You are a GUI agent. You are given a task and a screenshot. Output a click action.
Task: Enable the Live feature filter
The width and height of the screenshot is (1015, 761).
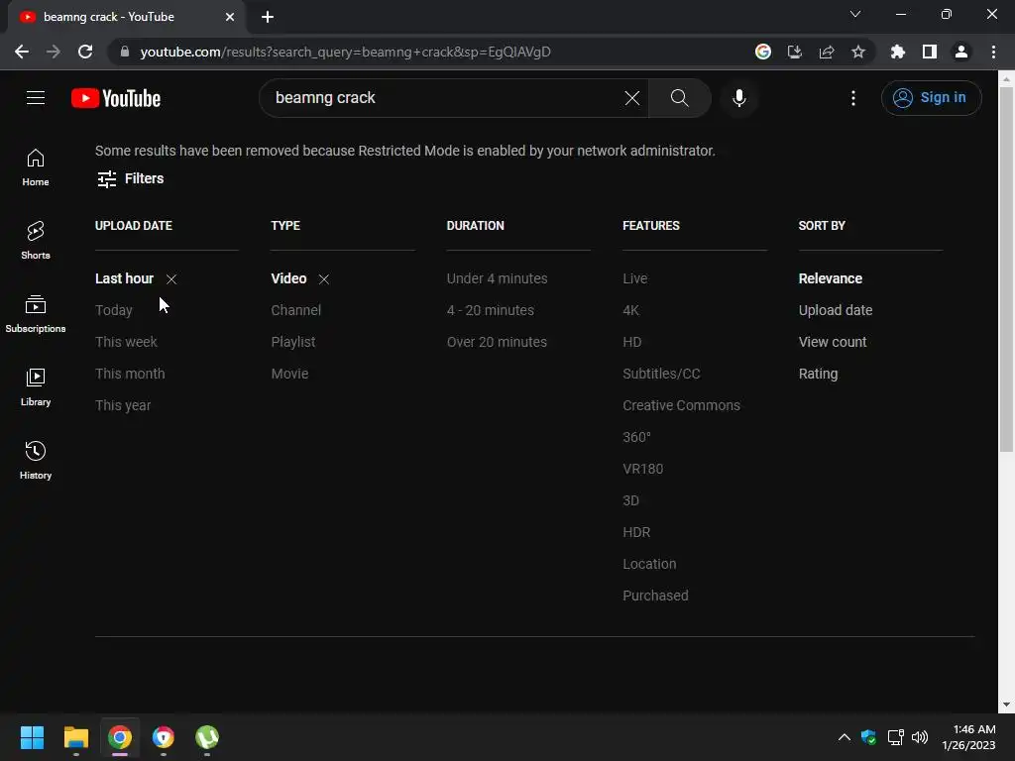(634, 278)
